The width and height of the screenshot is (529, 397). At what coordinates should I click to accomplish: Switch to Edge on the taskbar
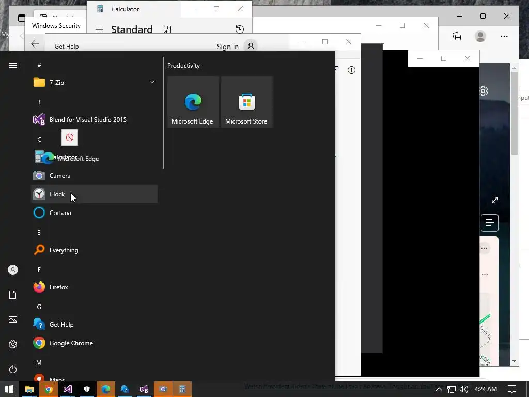106,389
